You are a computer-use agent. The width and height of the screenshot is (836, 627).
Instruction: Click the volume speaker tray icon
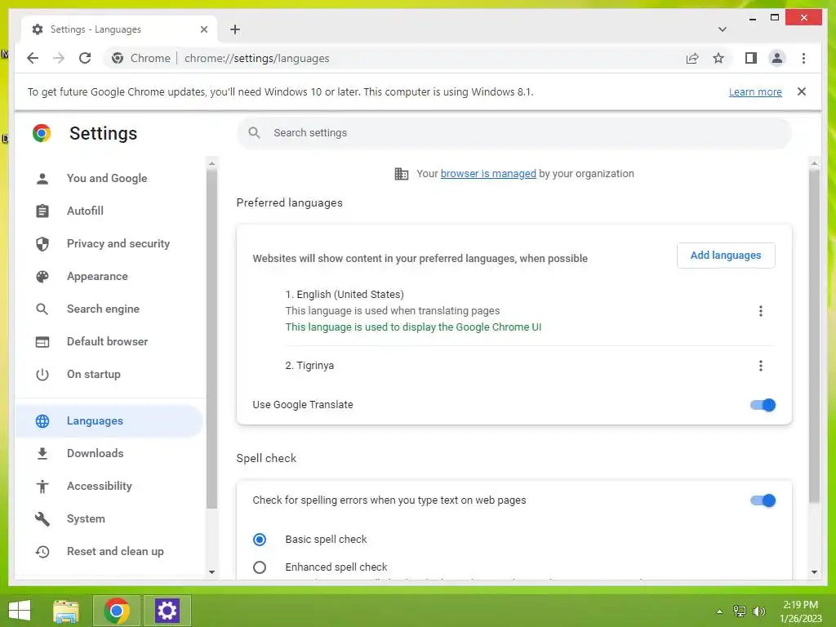click(758, 611)
